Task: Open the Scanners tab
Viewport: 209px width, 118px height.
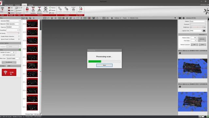Action: [17, 5]
